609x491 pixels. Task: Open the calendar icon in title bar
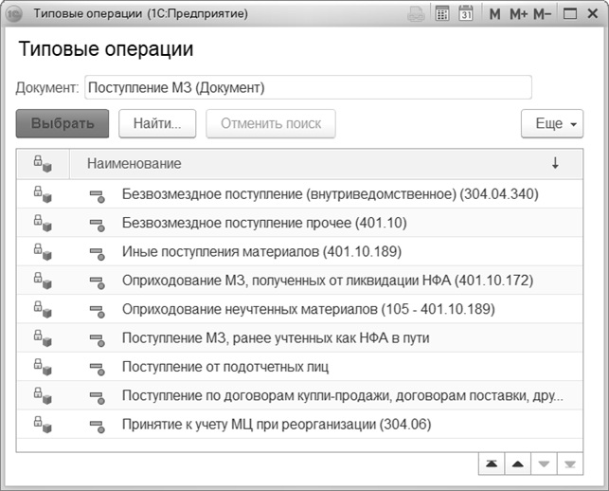pos(466,14)
